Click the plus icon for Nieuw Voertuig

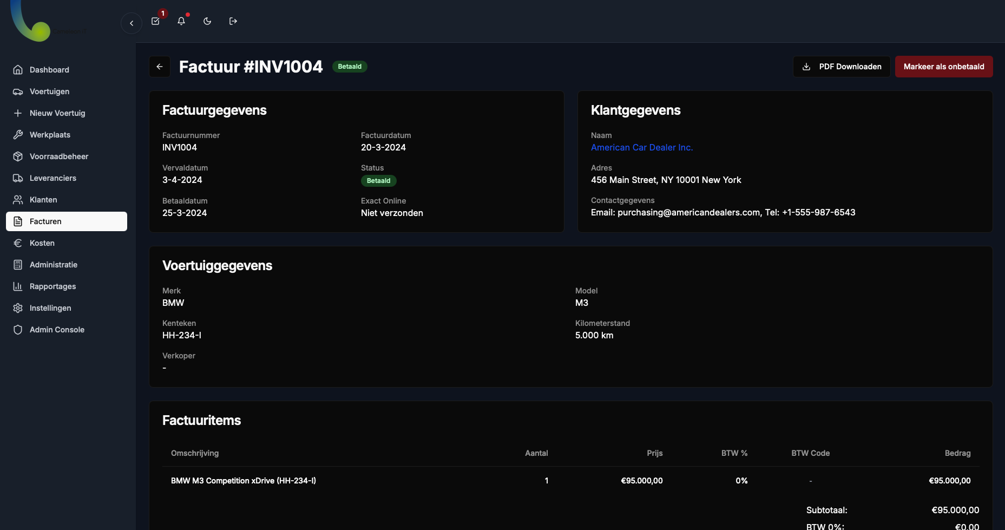(x=18, y=113)
